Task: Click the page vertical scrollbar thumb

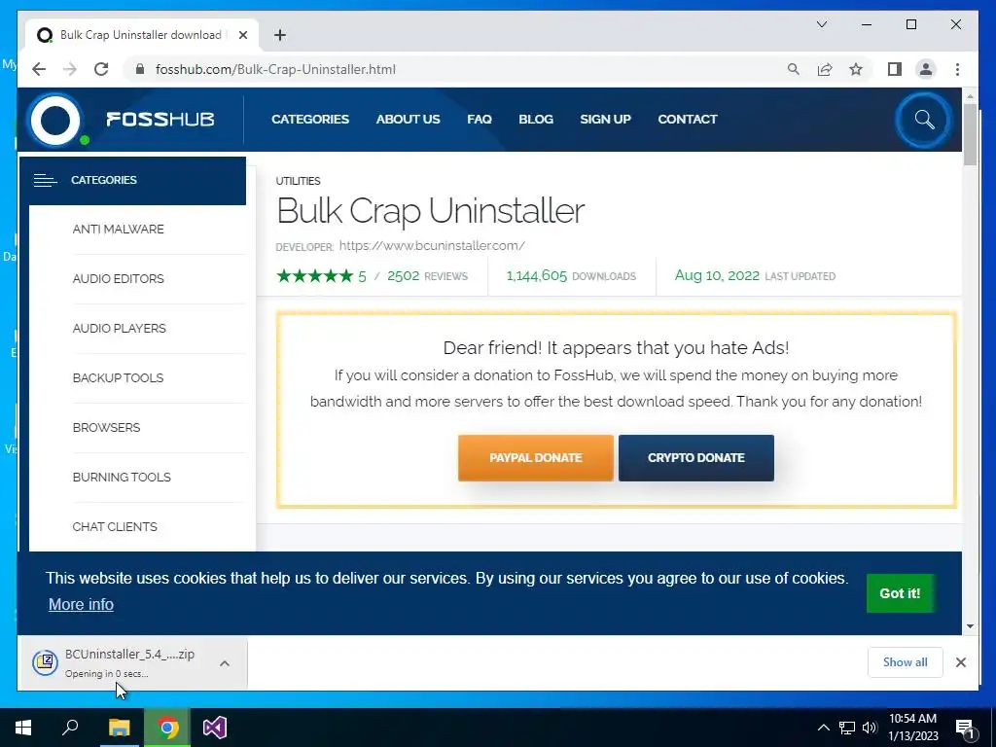Action: pyautogui.click(x=970, y=133)
